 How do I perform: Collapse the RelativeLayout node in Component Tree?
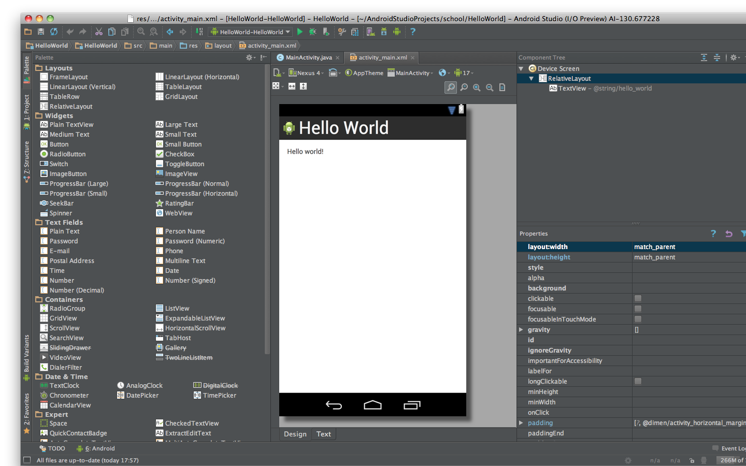click(530, 78)
